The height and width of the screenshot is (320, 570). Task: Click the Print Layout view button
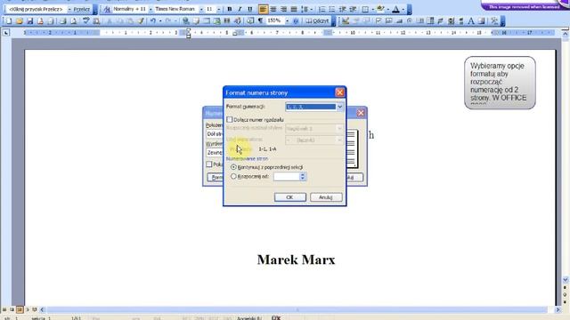tap(20, 309)
